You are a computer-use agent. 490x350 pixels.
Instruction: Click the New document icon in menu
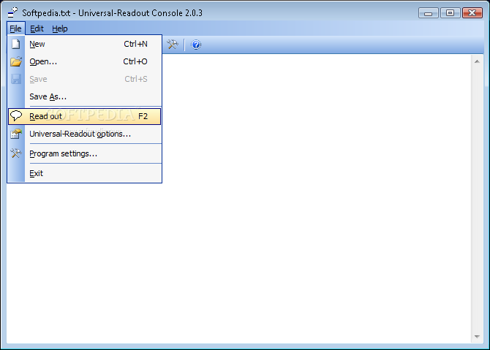point(16,44)
